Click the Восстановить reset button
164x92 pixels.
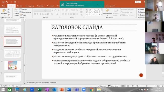coord(25,12)
